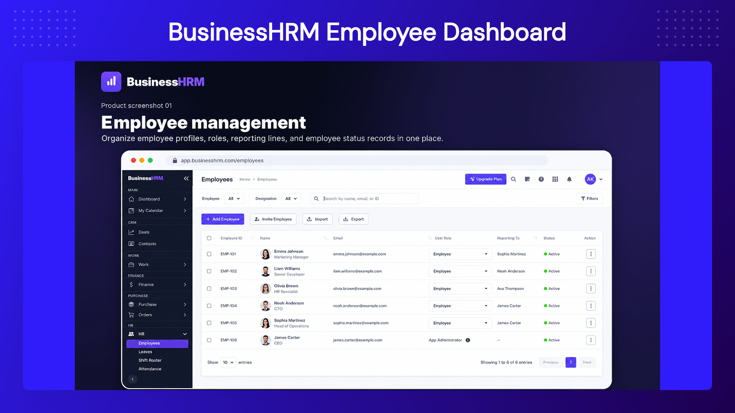Click the Invite Employee button

point(273,219)
